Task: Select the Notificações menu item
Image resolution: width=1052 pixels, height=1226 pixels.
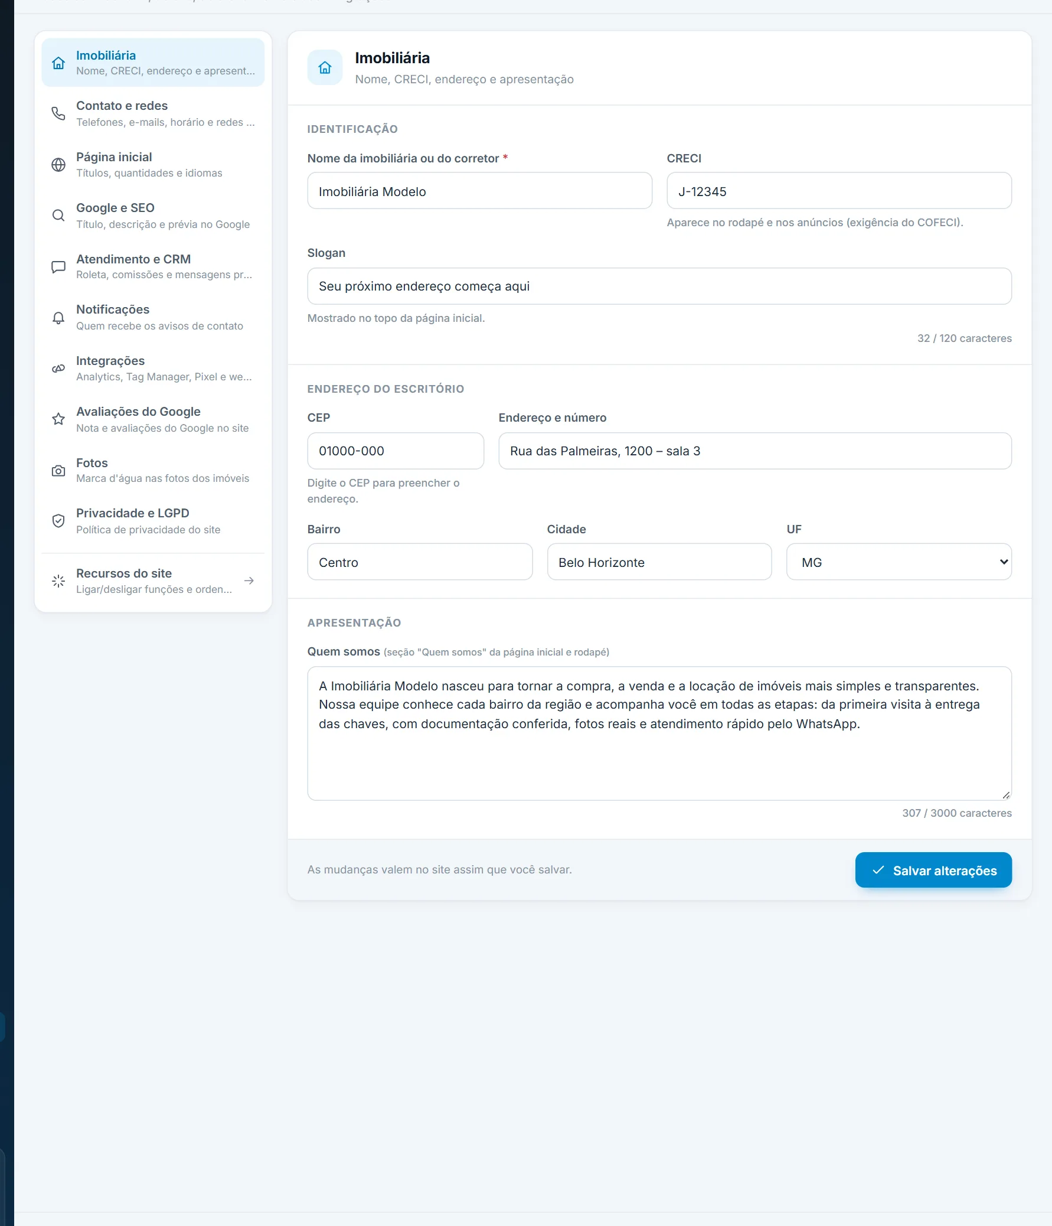Action: [152, 318]
